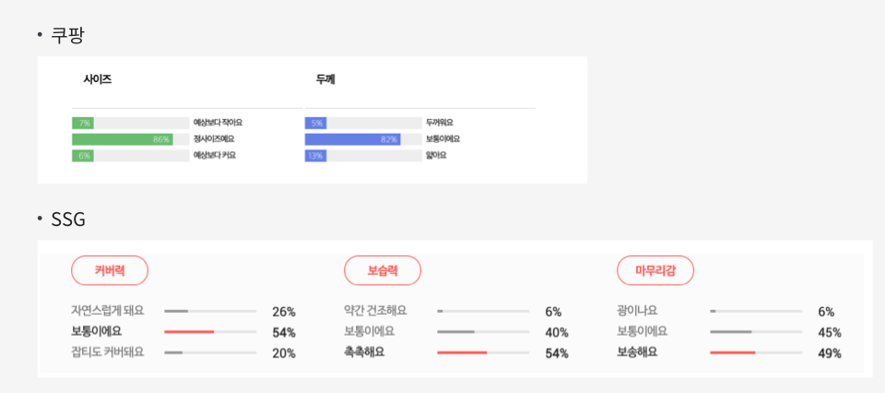Select the 잡티도 커버돼요 row

click(183, 353)
